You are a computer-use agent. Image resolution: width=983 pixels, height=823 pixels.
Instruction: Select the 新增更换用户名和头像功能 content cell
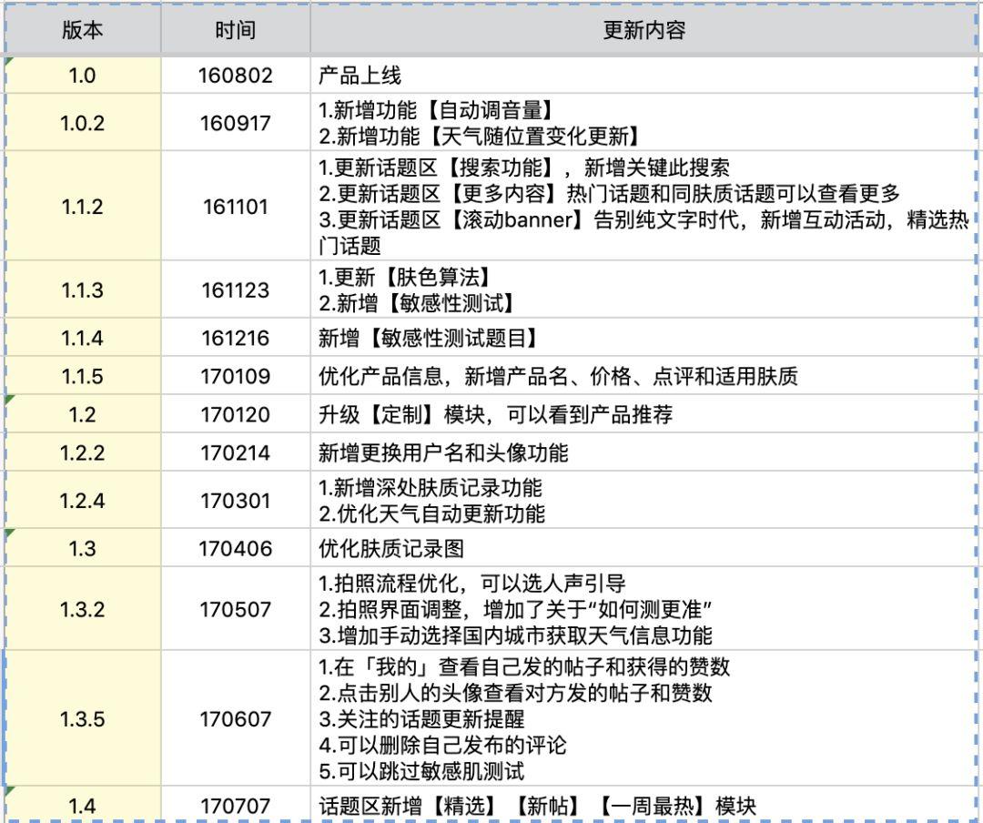click(455, 449)
